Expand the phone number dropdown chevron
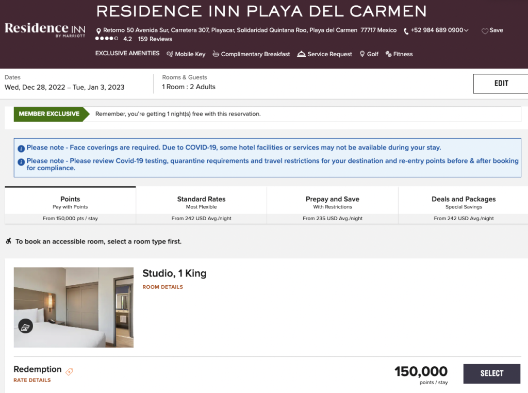Viewport: 528px width, 393px height. click(467, 30)
